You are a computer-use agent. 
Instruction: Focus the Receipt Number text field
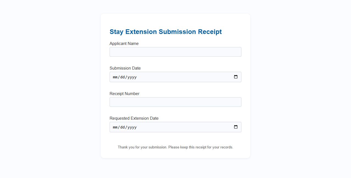175,102
